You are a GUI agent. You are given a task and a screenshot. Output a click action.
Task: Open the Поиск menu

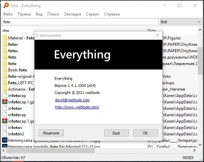(53, 14)
